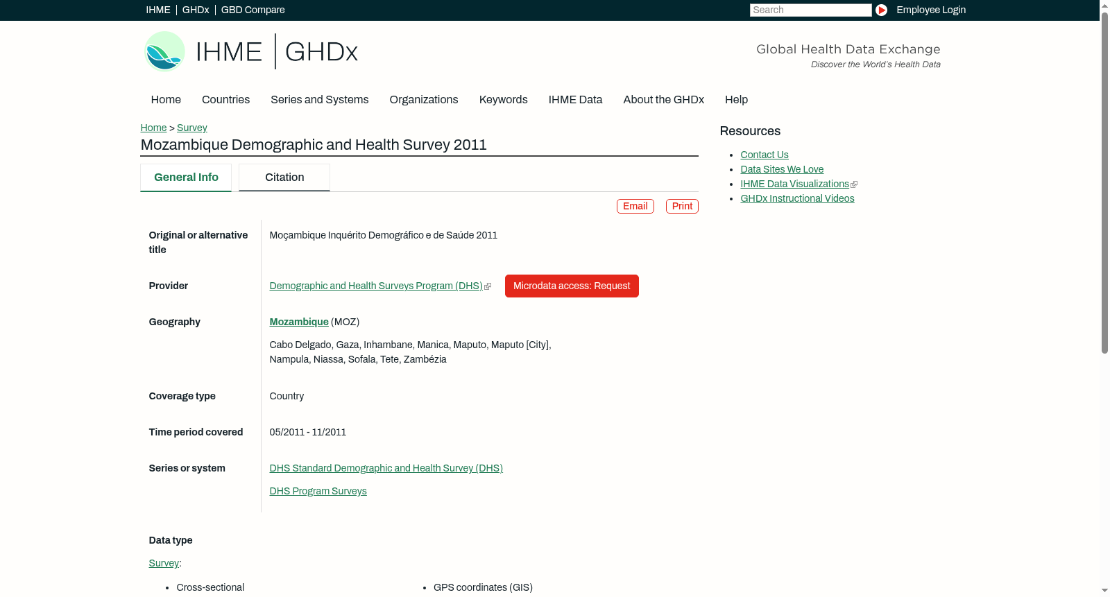1110x597 pixels.
Task: Open About the GHDx menu
Action: [663, 99]
